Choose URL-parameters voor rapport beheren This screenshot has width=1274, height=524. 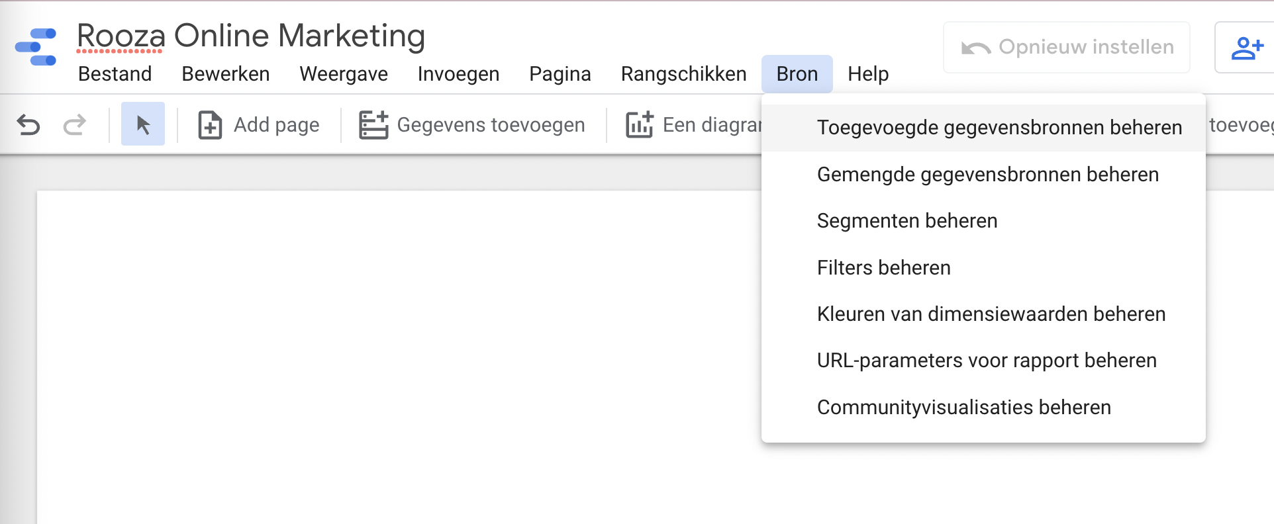coord(983,361)
